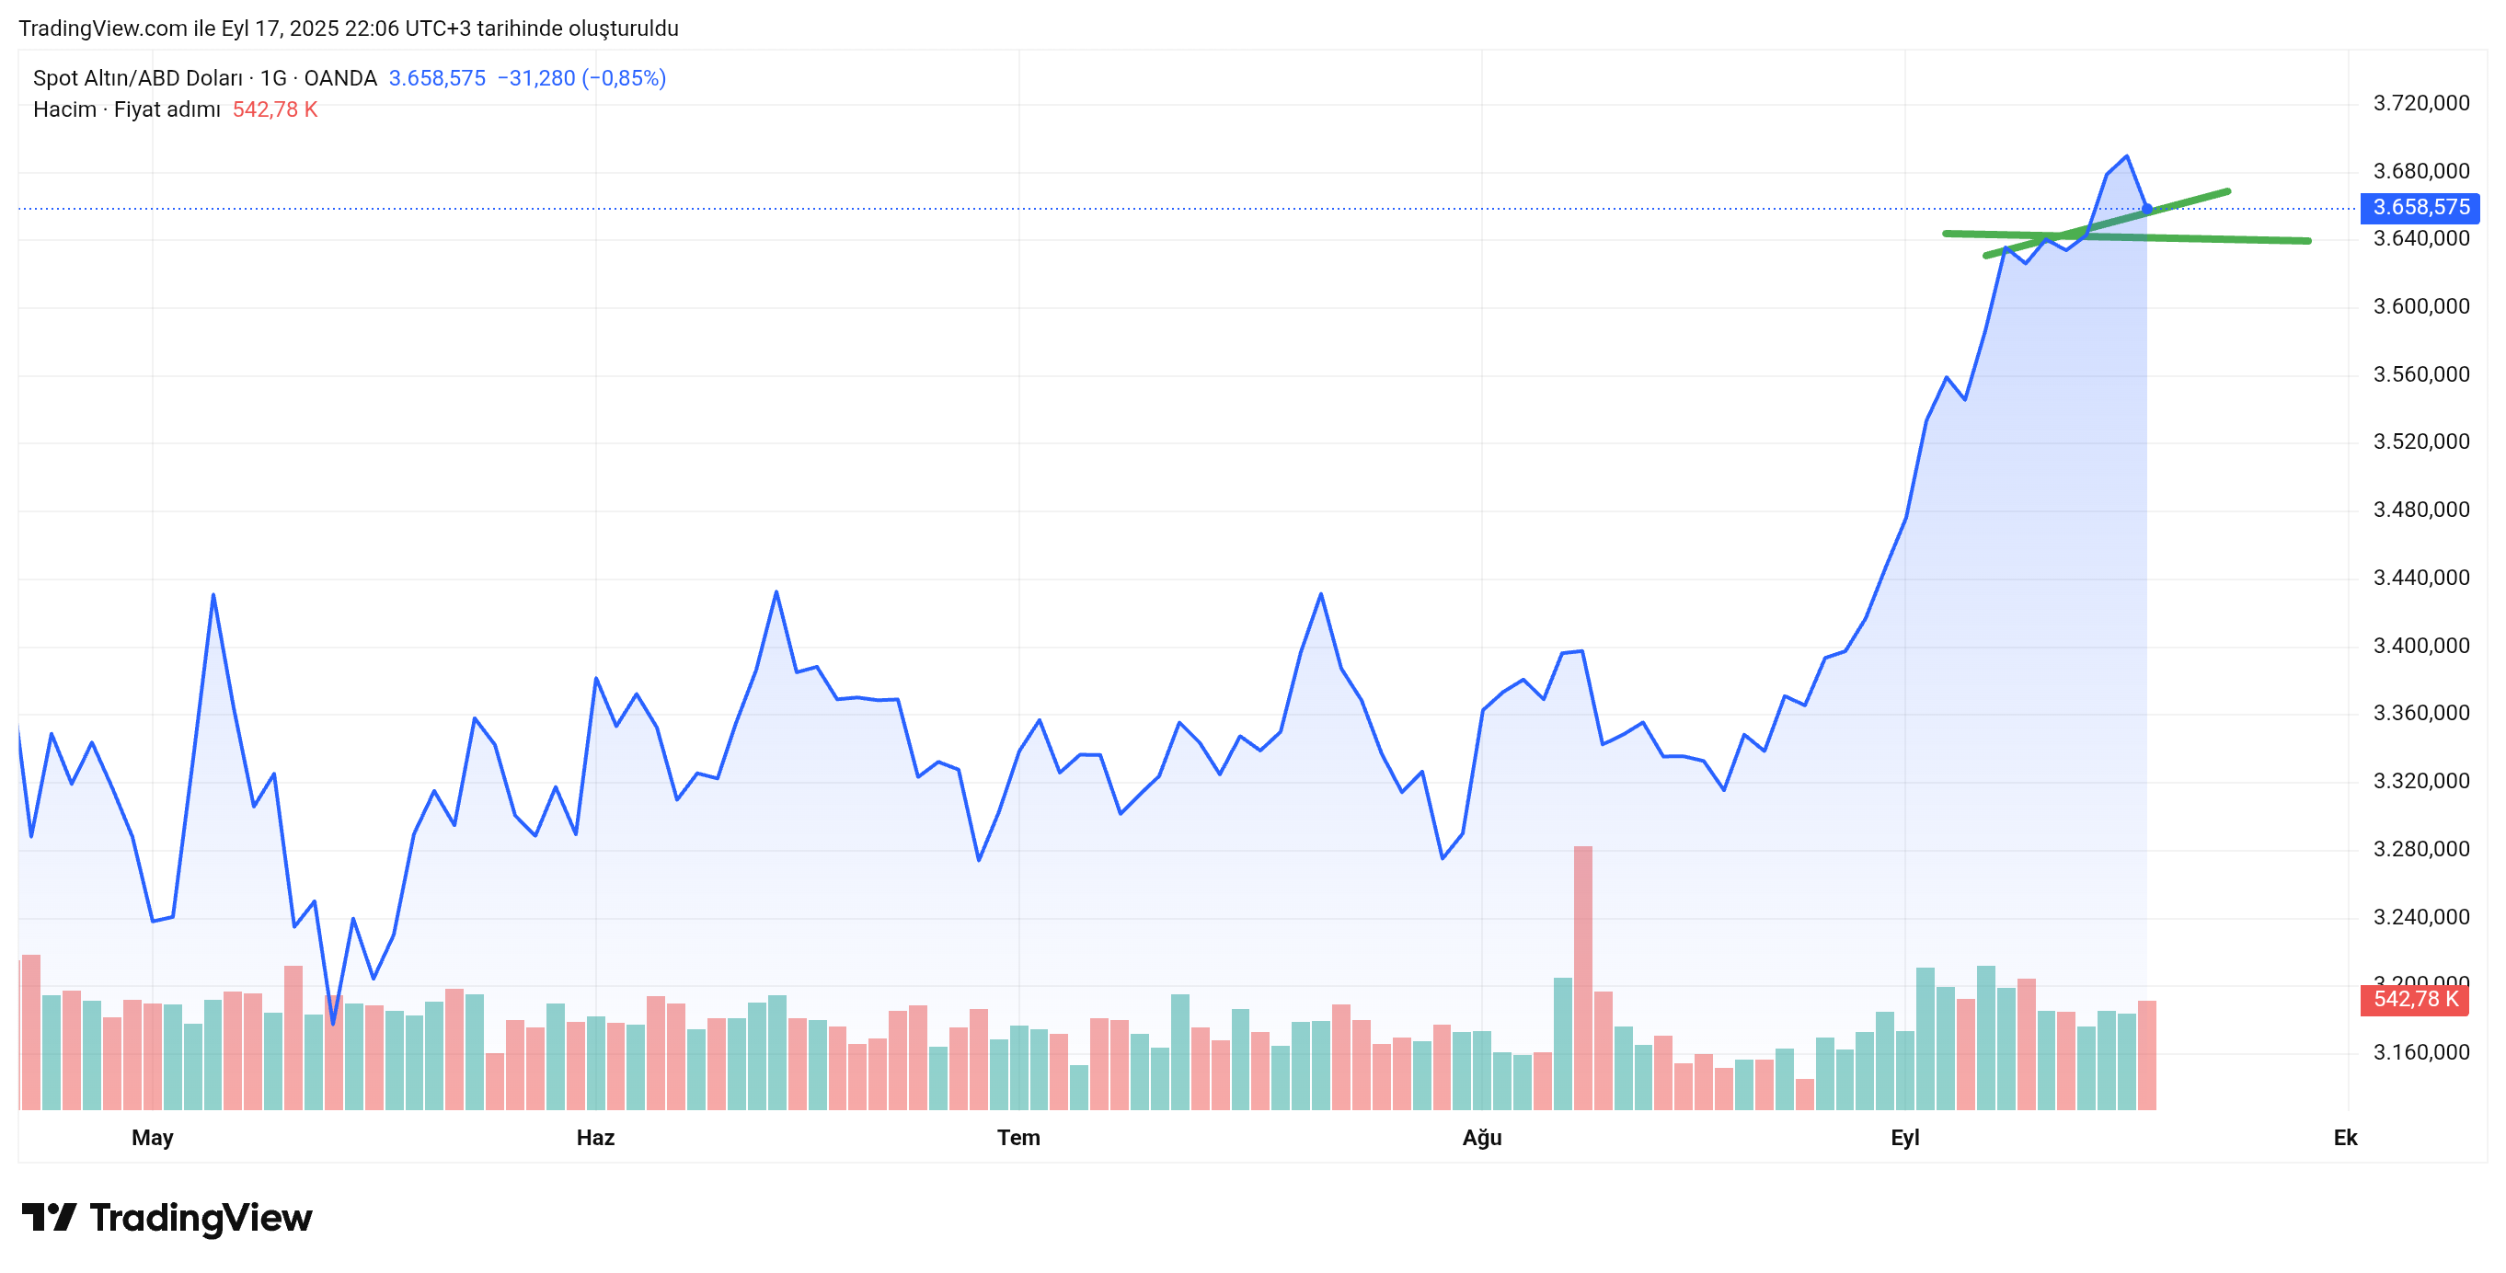Screen dimensions: 2506x1273
Task: Click the Hacim · Fiyat adımı indicator label
Action: [x=126, y=109]
